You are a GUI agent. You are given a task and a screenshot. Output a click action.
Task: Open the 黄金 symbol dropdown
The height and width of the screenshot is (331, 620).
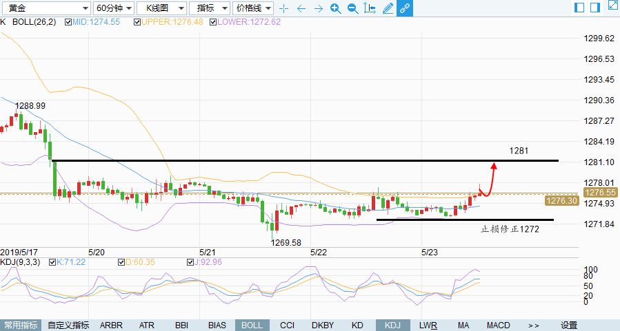tap(46, 8)
